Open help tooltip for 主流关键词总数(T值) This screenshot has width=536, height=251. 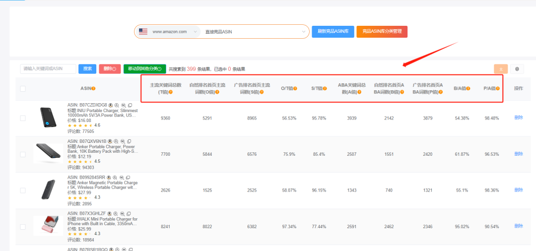pos(171,92)
